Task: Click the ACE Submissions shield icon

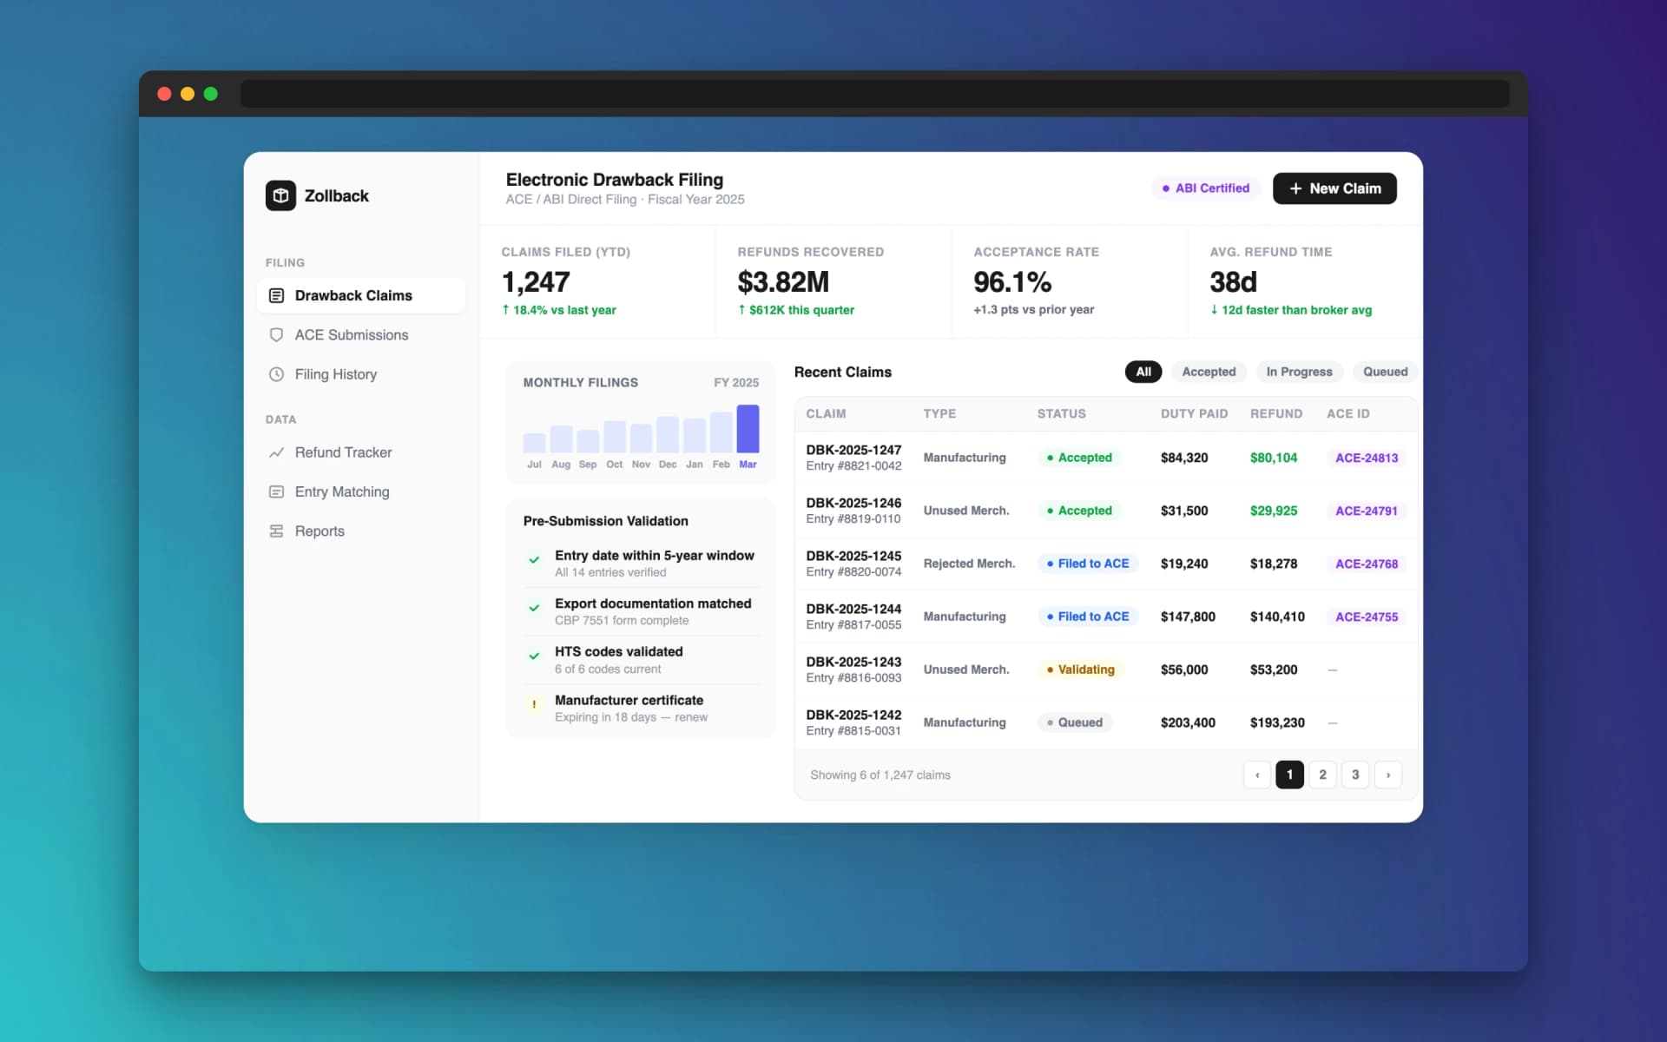Action: tap(276, 335)
